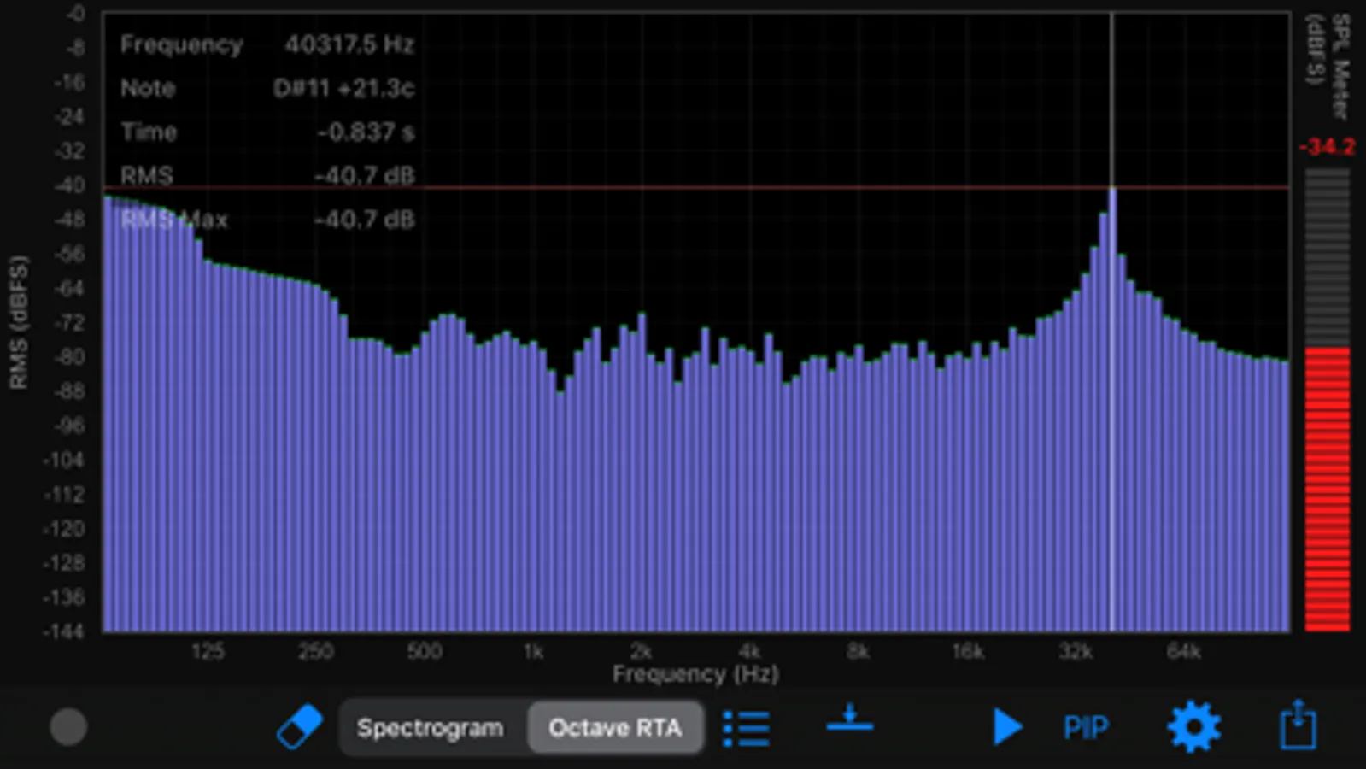Image resolution: width=1366 pixels, height=769 pixels.
Task: Click the RMS Max readout row
Action: tap(267, 220)
